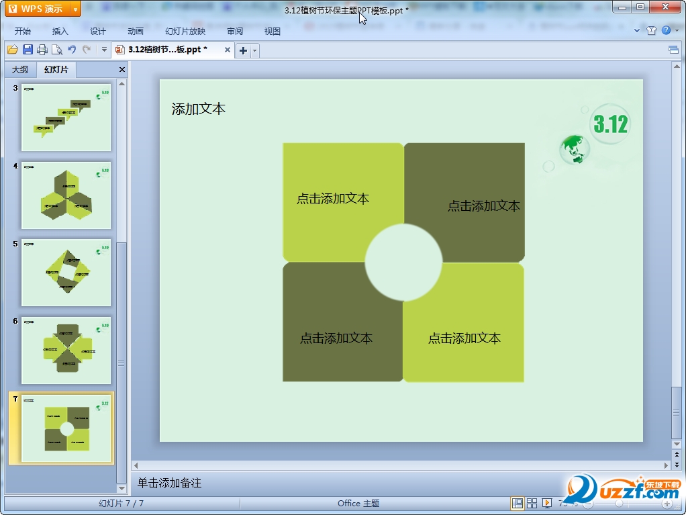Click the bottom-left dark olive box text
The height and width of the screenshot is (515, 686).
[336, 338]
